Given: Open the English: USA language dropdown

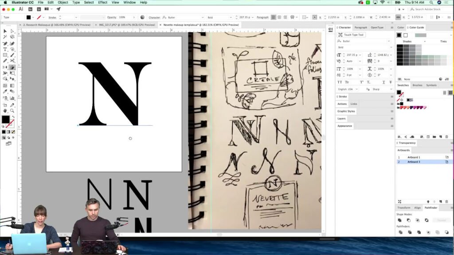Looking at the screenshot, I should (356, 89).
